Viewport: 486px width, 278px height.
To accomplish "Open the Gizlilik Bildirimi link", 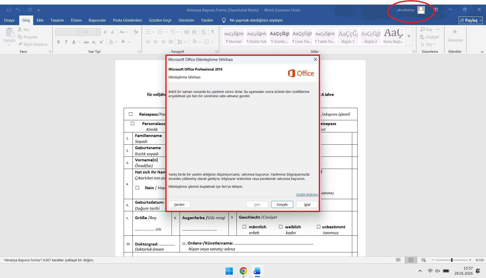I will point(307,195).
